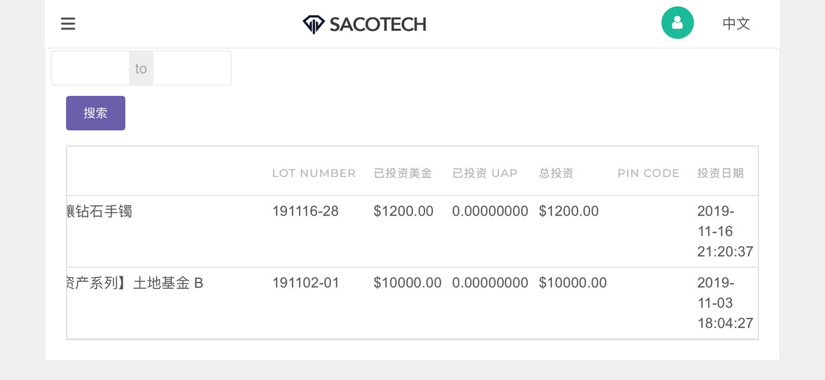Click the 投资日期 column header

pos(720,174)
